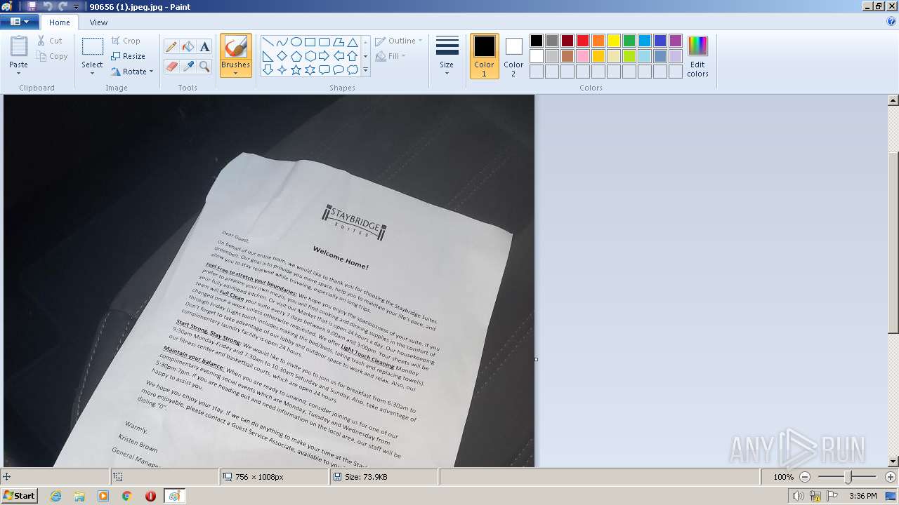Switch to the Home ribbon tab
This screenshot has height=505, width=899.
pyautogui.click(x=60, y=22)
